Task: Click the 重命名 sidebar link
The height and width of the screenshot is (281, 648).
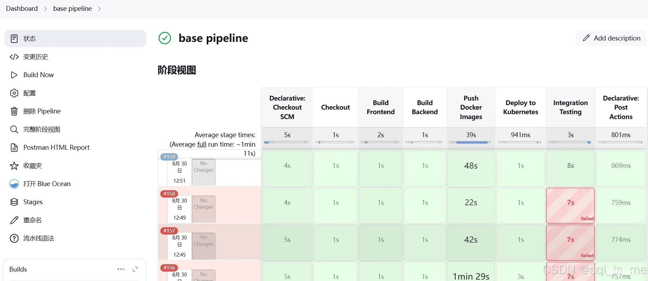Action: click(75, 220)
